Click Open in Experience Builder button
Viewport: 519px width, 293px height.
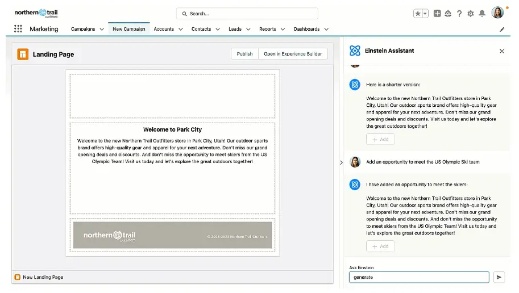[x=293, y=54]
